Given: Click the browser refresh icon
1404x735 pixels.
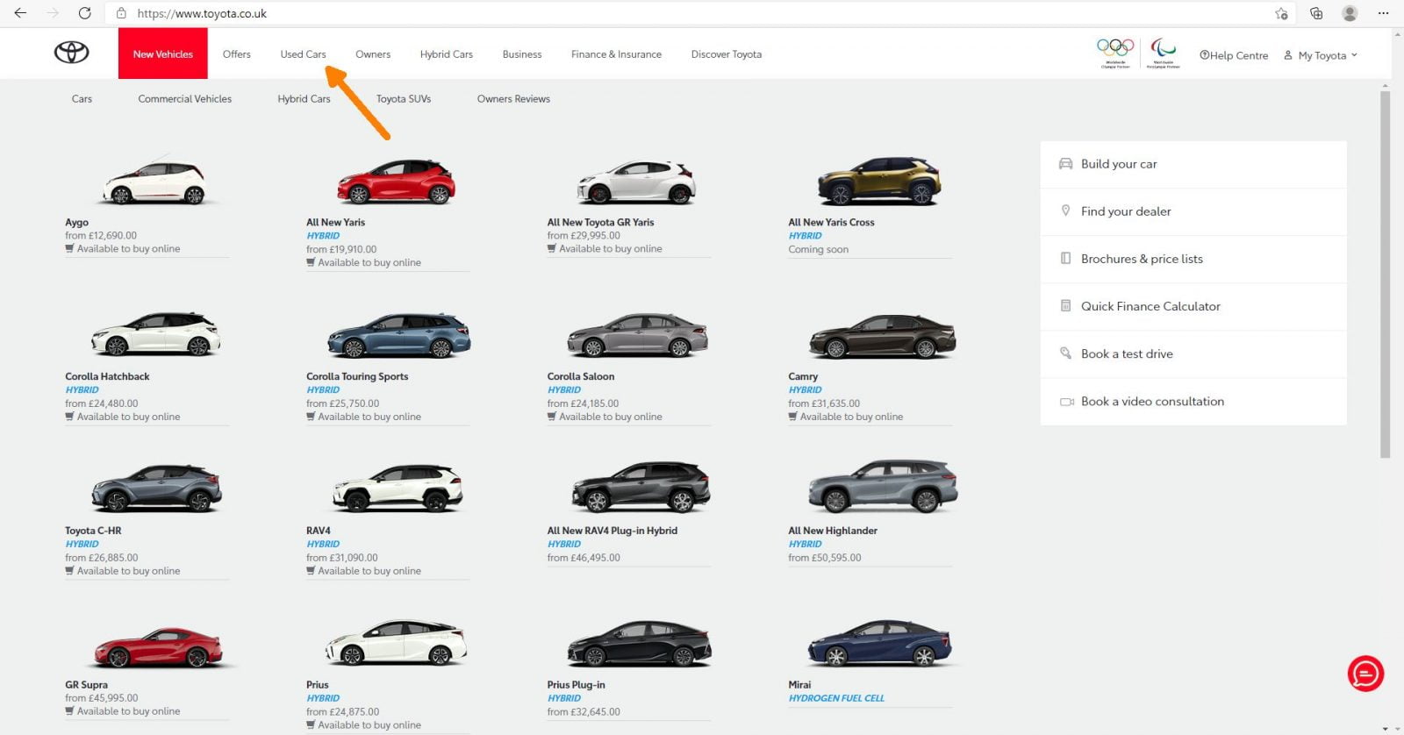Looking at the screenshot, I should pos(84,13).
